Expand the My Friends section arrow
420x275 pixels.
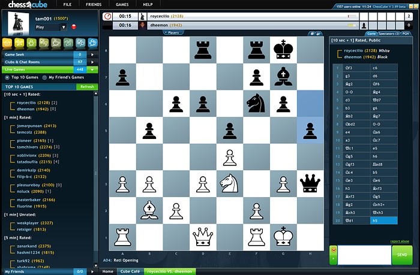click(92, 271)
